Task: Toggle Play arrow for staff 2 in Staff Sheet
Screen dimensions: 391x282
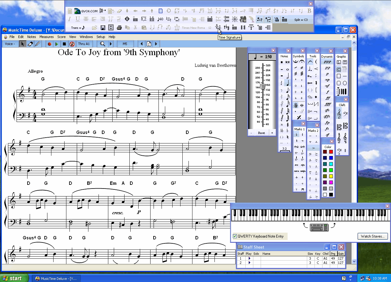Action: (x=249, y=263)
